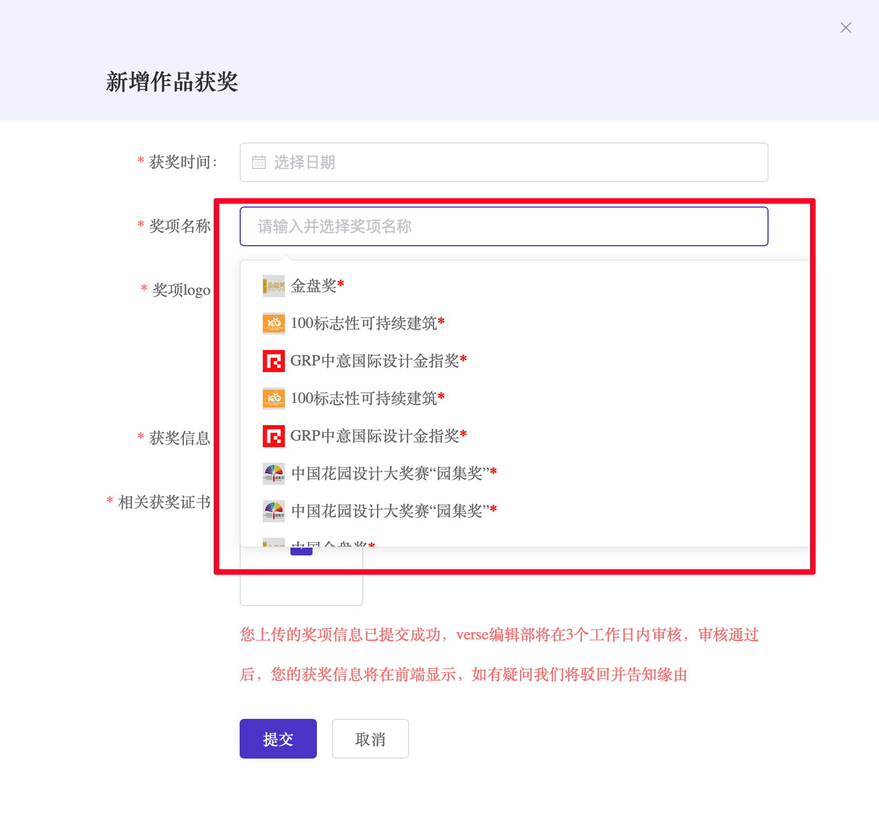The height and width of the screenshot is (837, 879).
Task: Click the second red GRP logo
Action: 273,436
